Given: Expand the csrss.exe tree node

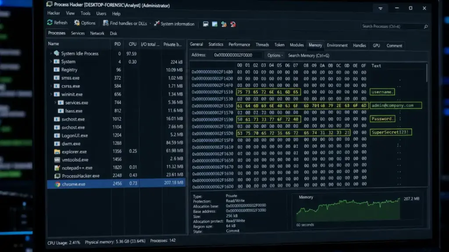Looking at the screenshot, I should click(x=51, y=86).
